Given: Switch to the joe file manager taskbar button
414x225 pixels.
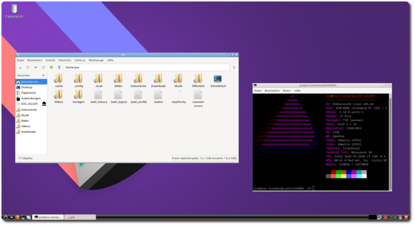Looking at the screenshot, I should [80, 217].
